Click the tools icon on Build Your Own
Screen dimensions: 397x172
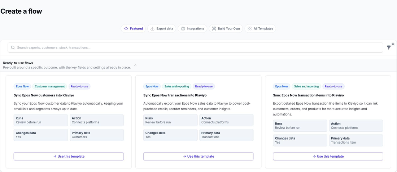pyautogui.click(x=214, y=28)
